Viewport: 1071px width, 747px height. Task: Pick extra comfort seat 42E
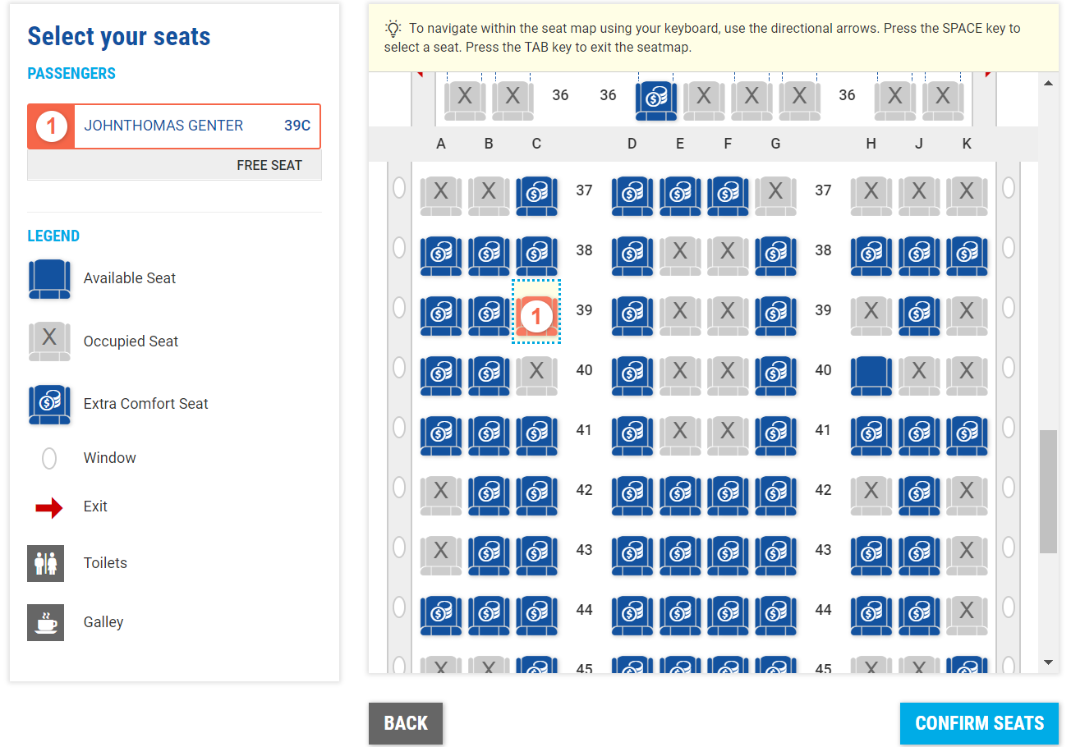679,496
